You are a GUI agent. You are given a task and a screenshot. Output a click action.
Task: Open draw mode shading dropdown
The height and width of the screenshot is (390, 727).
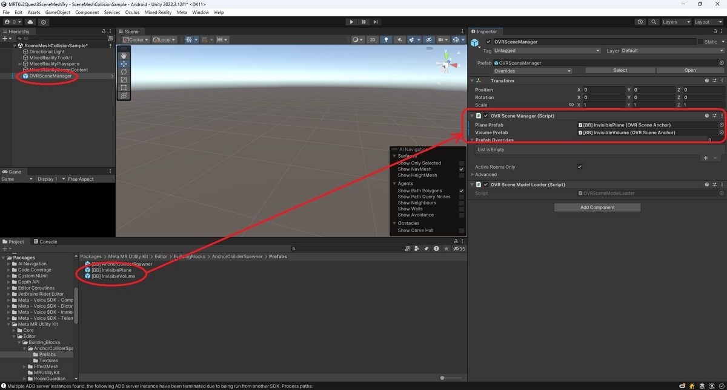click(x=358, y=40)
